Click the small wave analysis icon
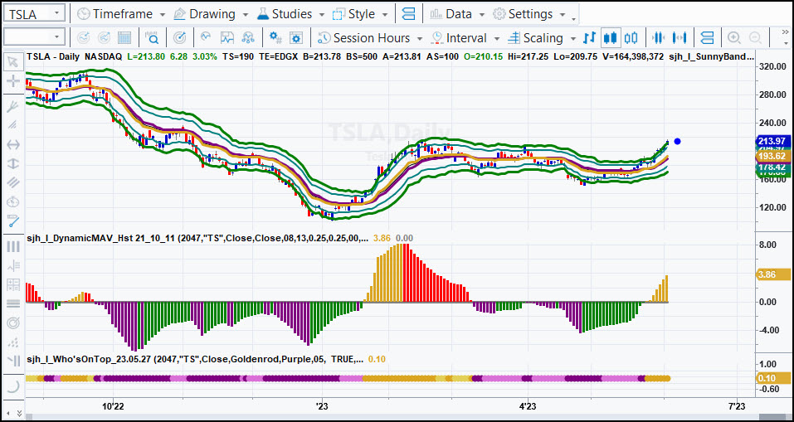794x422 pixels. (206, 38)
